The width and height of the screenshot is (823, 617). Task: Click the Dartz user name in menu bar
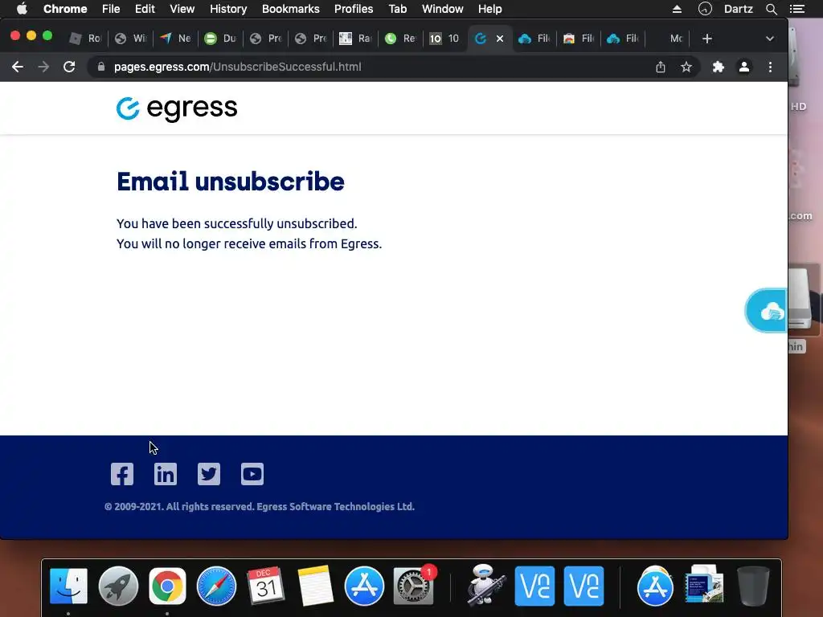tap(739, 9)
